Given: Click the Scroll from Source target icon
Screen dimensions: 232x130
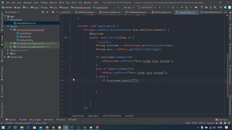Looking at the screenshot, I should (43, 12).
